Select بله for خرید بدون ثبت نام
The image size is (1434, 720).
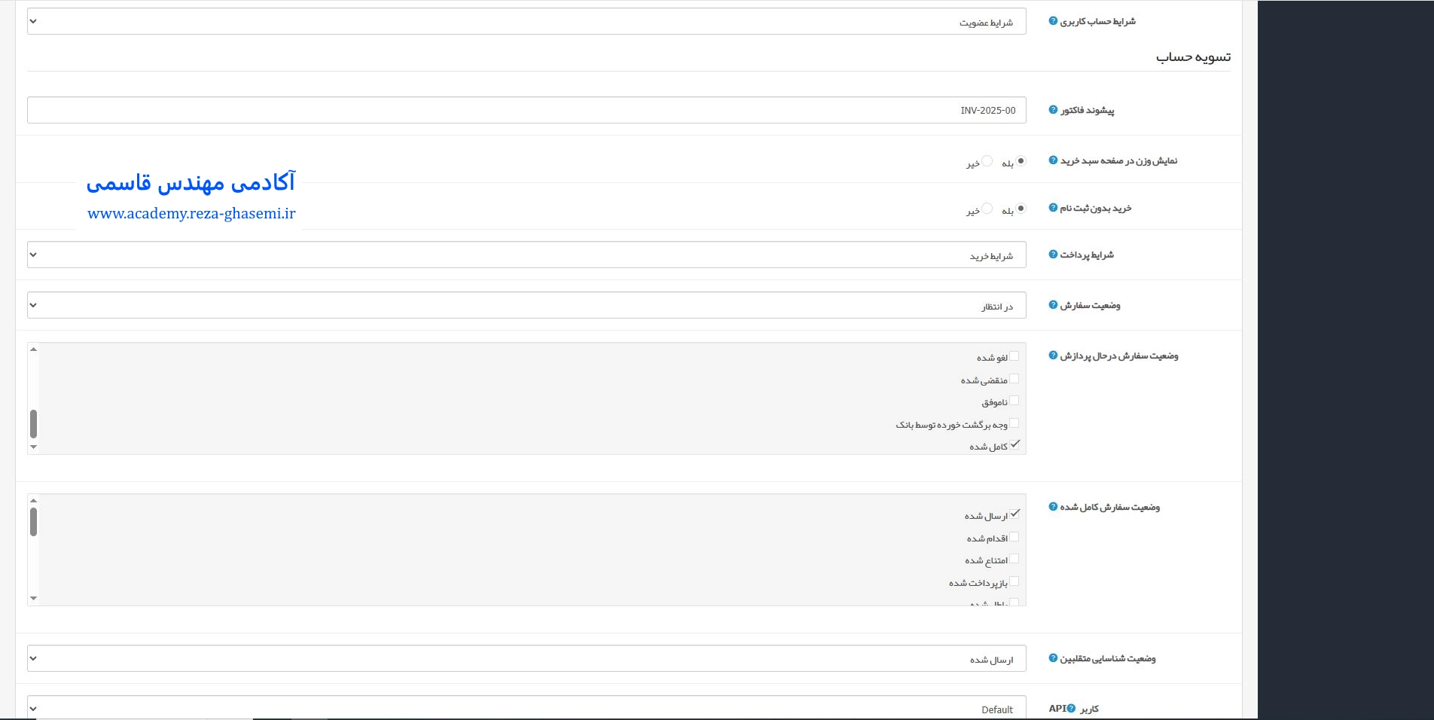click(x=1021, y=209)
